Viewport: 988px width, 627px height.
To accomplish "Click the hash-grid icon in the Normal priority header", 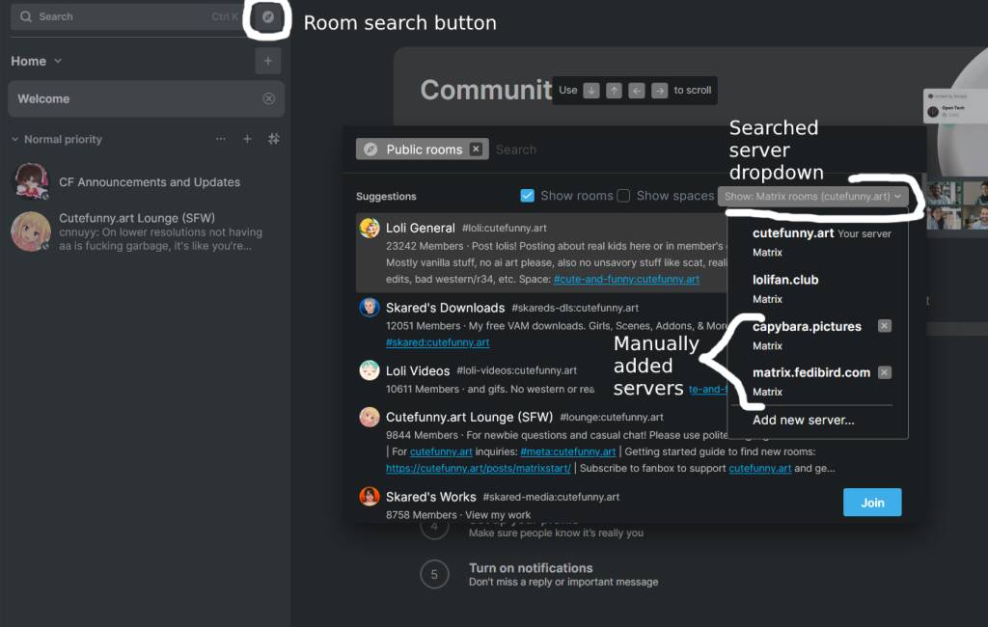I will tap(273, 139).
